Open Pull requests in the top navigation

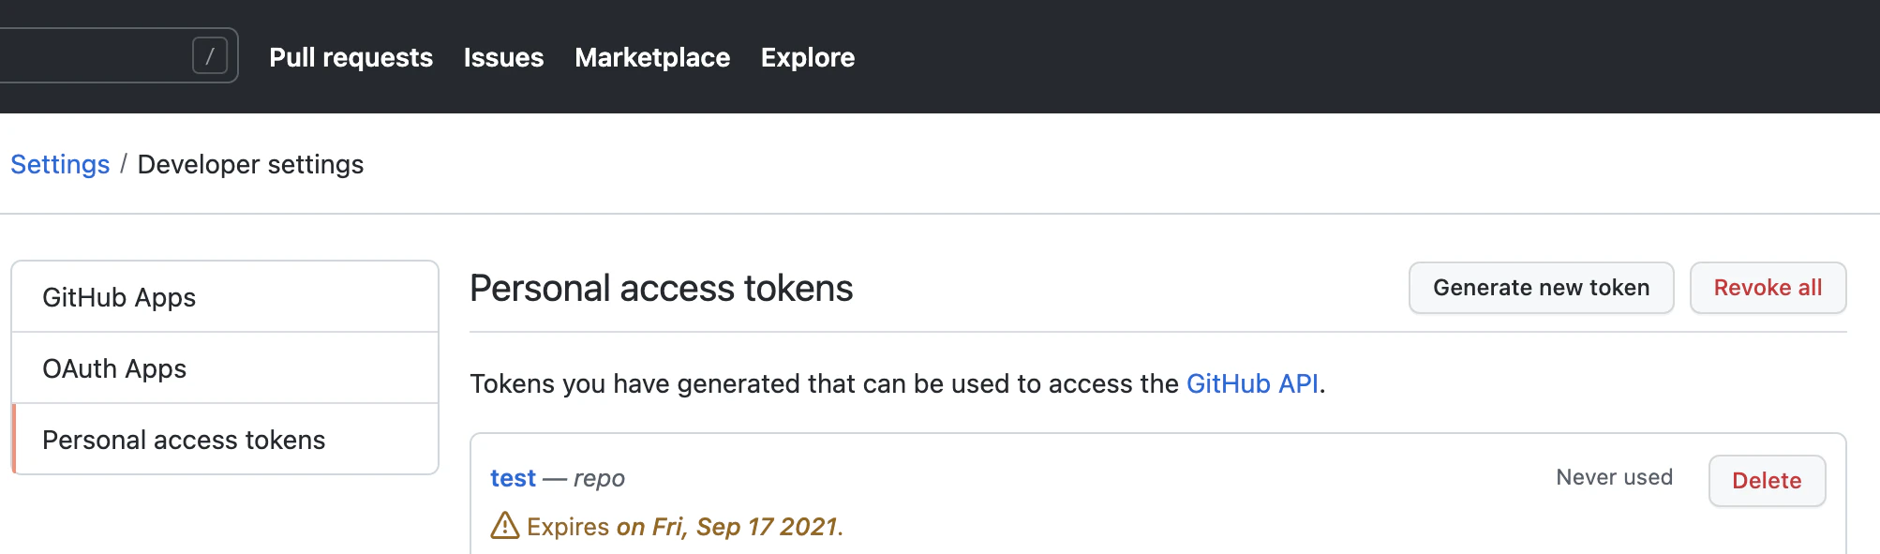[351, 57]
